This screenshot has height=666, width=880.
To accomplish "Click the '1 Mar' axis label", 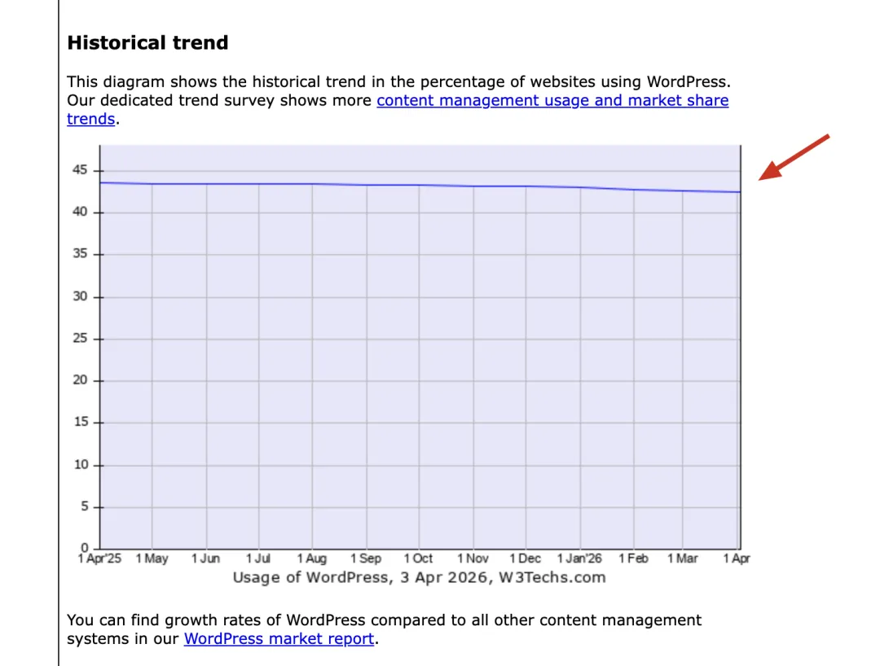I will 683,559.
